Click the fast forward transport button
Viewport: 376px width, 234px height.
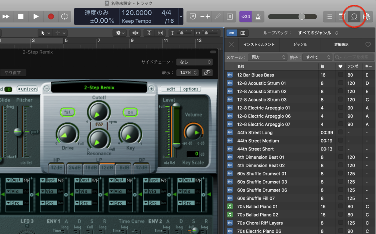point(6,16)
